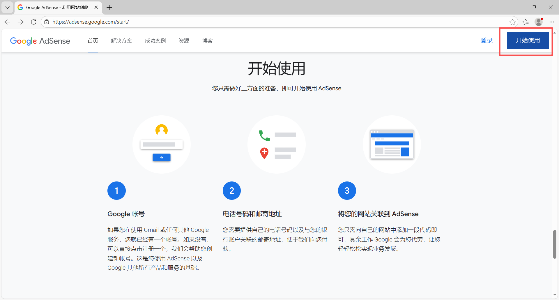Click the browser back arrow

click(x=8, y=22)
